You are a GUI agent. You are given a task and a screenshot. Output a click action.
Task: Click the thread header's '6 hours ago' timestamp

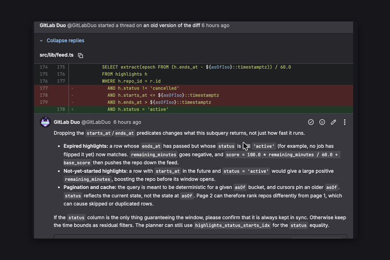(215, 25)
